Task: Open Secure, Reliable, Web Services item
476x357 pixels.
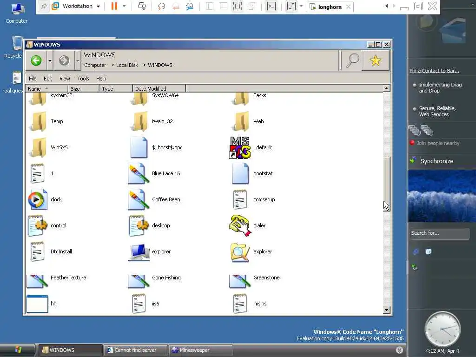Action: pos(437,112)
